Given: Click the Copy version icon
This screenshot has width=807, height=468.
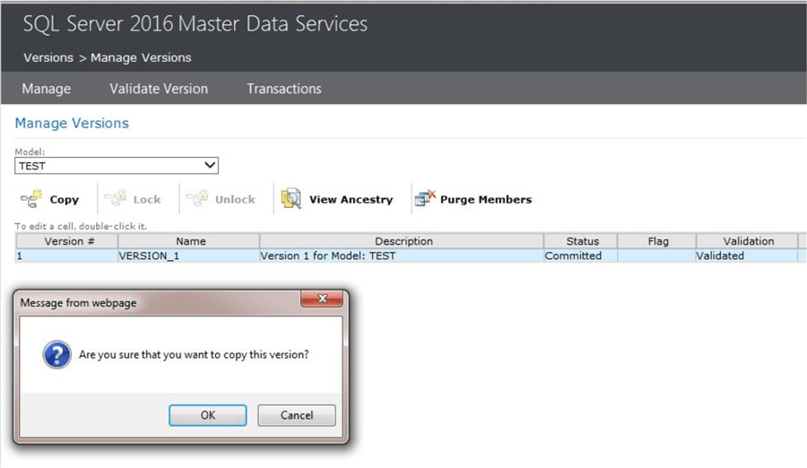Looking at the screenshot, I should pos(31,199).
